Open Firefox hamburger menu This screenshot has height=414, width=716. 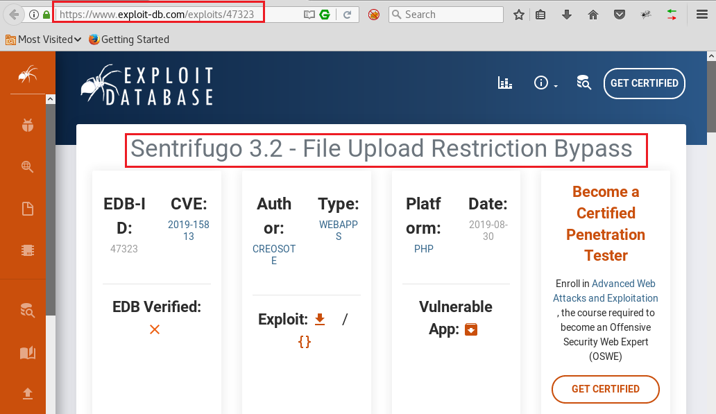tap(702, 15)
